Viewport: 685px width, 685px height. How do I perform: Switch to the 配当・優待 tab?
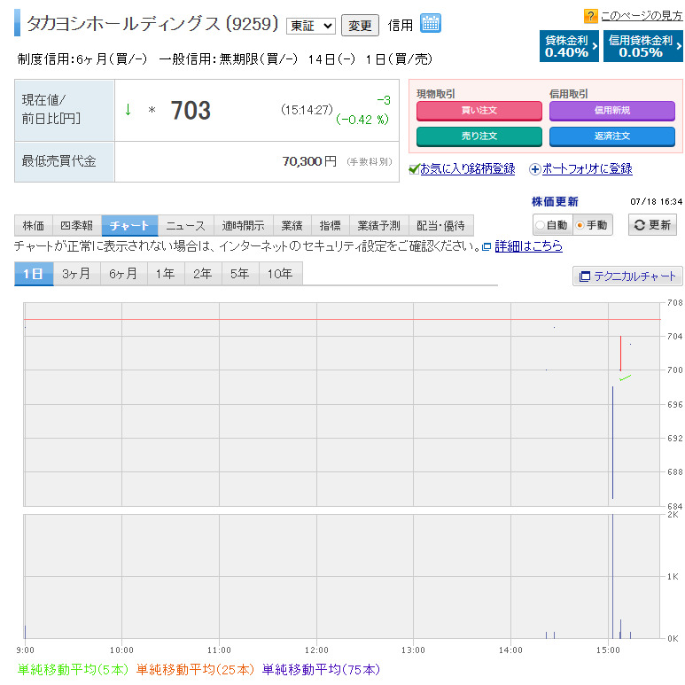pyautogui.click(x=440, y=225)
